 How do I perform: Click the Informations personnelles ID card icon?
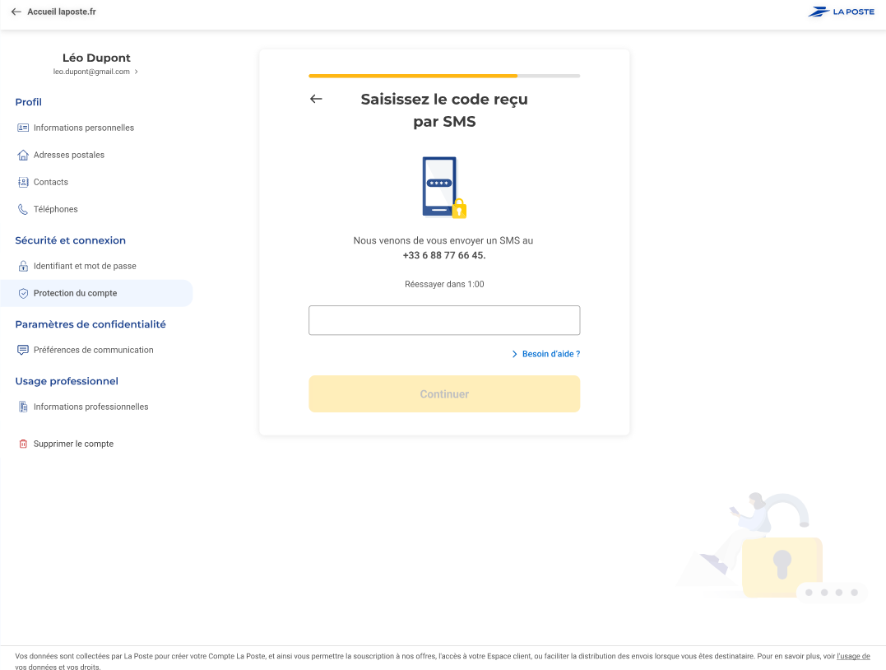(23, 128)
